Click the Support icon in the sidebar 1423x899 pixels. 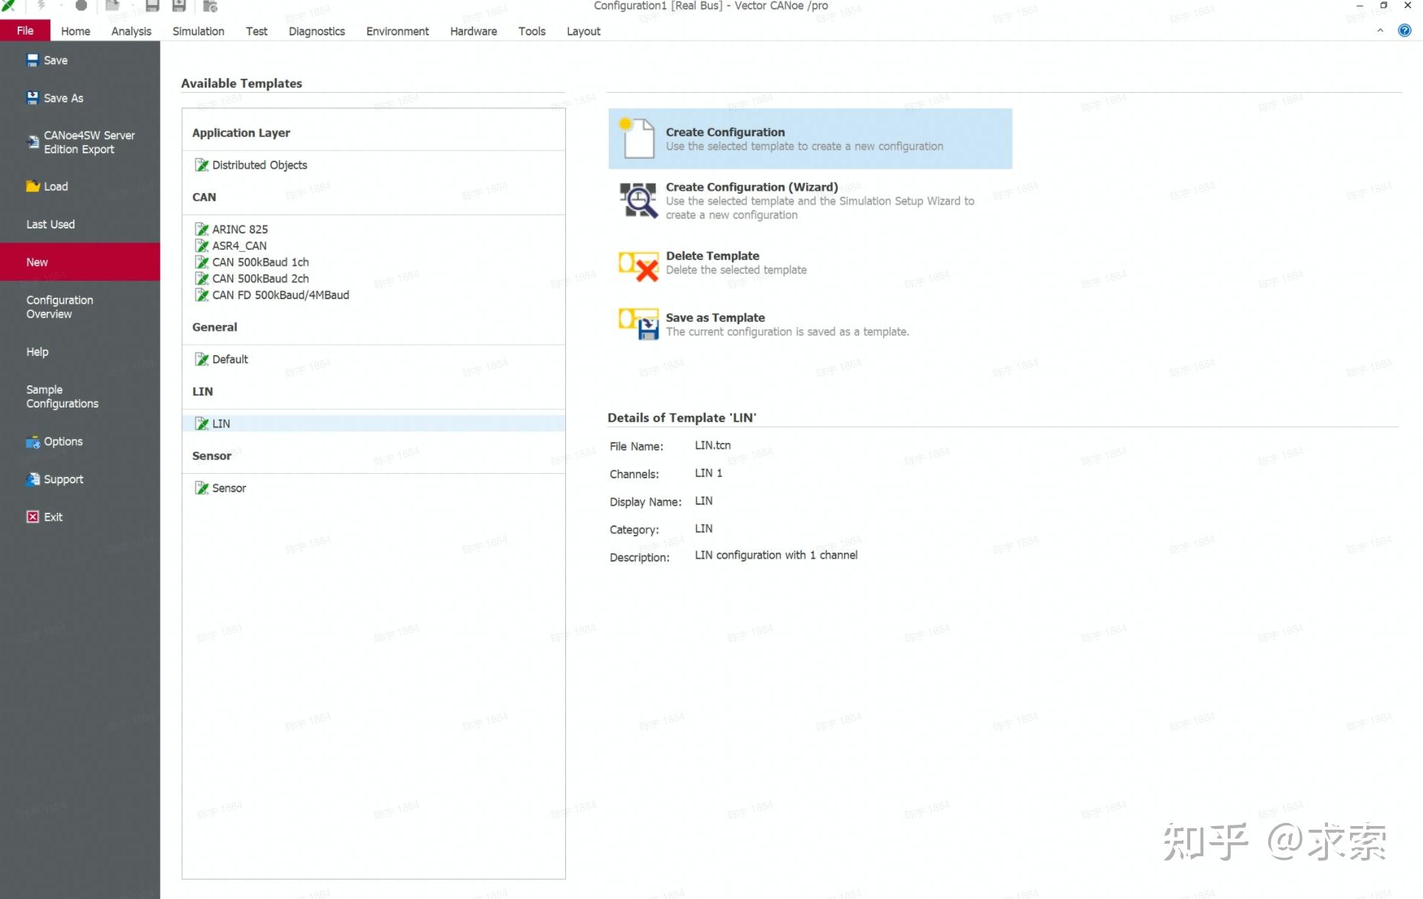coord(32,480)
